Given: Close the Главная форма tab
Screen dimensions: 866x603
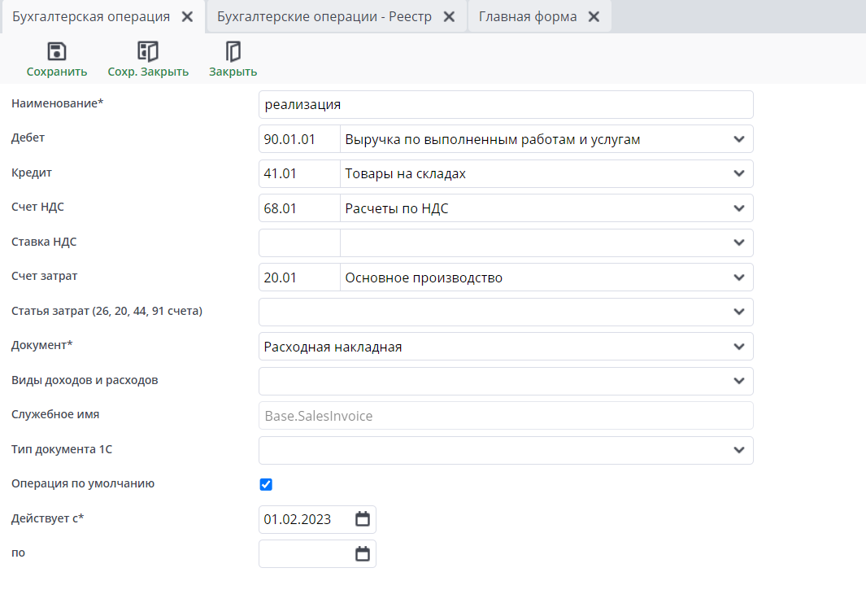Looking at the screenshot, I should [x=594, y=17].
